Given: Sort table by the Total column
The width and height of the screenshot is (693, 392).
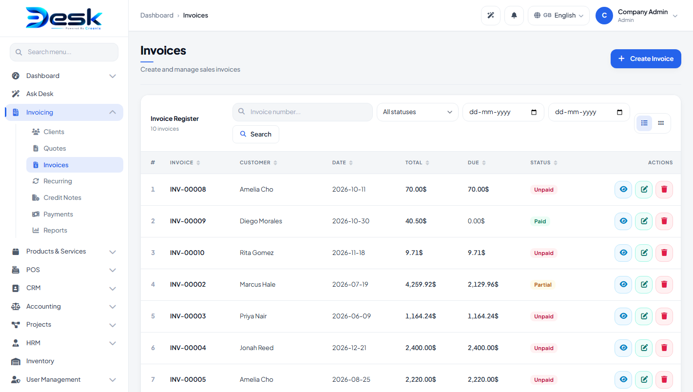Looking at the screenshot, I should (x=418, y=163).
